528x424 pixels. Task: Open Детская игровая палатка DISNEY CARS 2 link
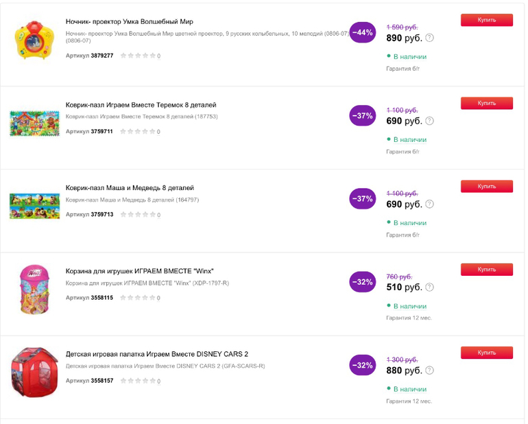point(156,354)
